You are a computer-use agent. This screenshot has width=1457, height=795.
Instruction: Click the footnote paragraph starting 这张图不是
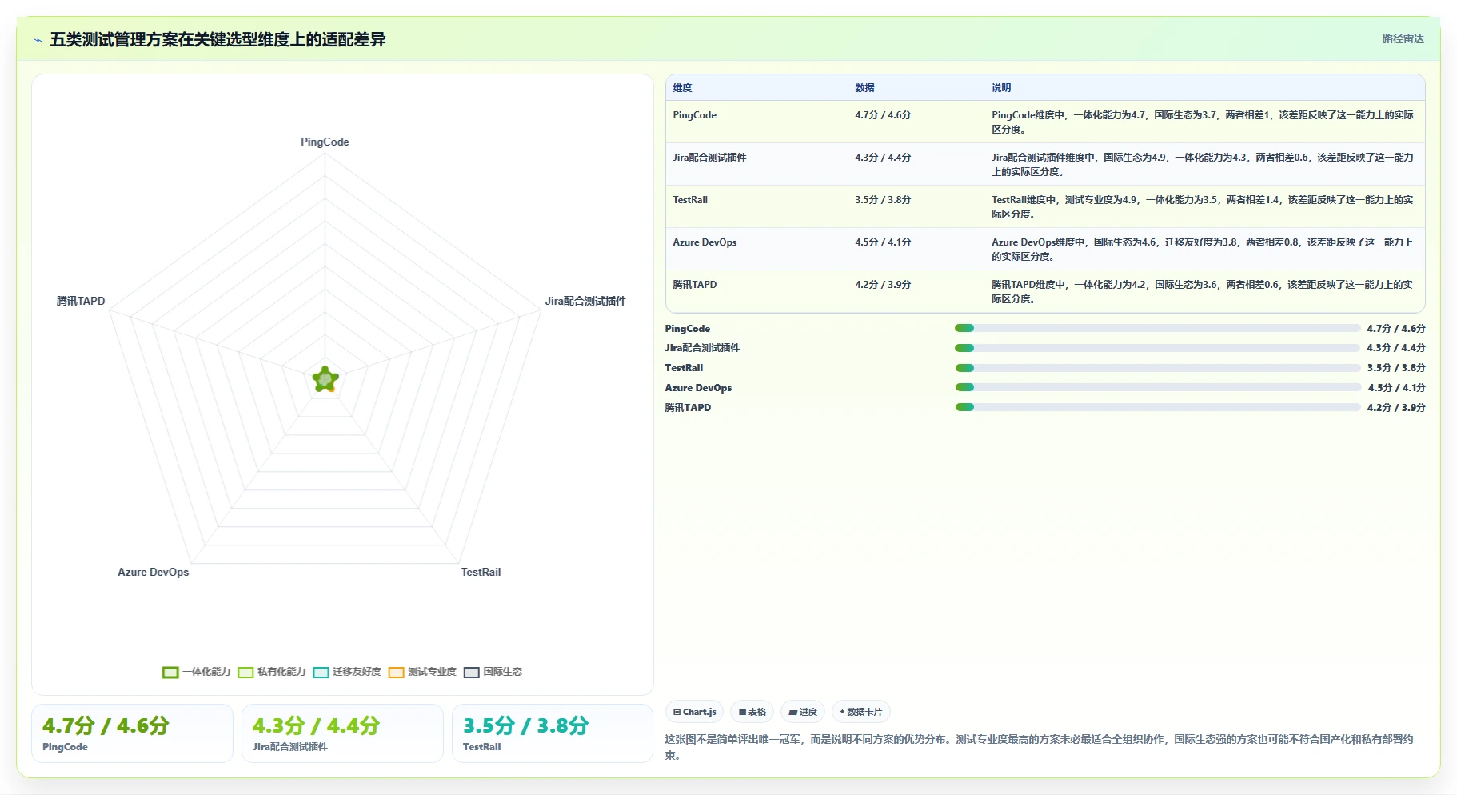tap(1040, 747)
